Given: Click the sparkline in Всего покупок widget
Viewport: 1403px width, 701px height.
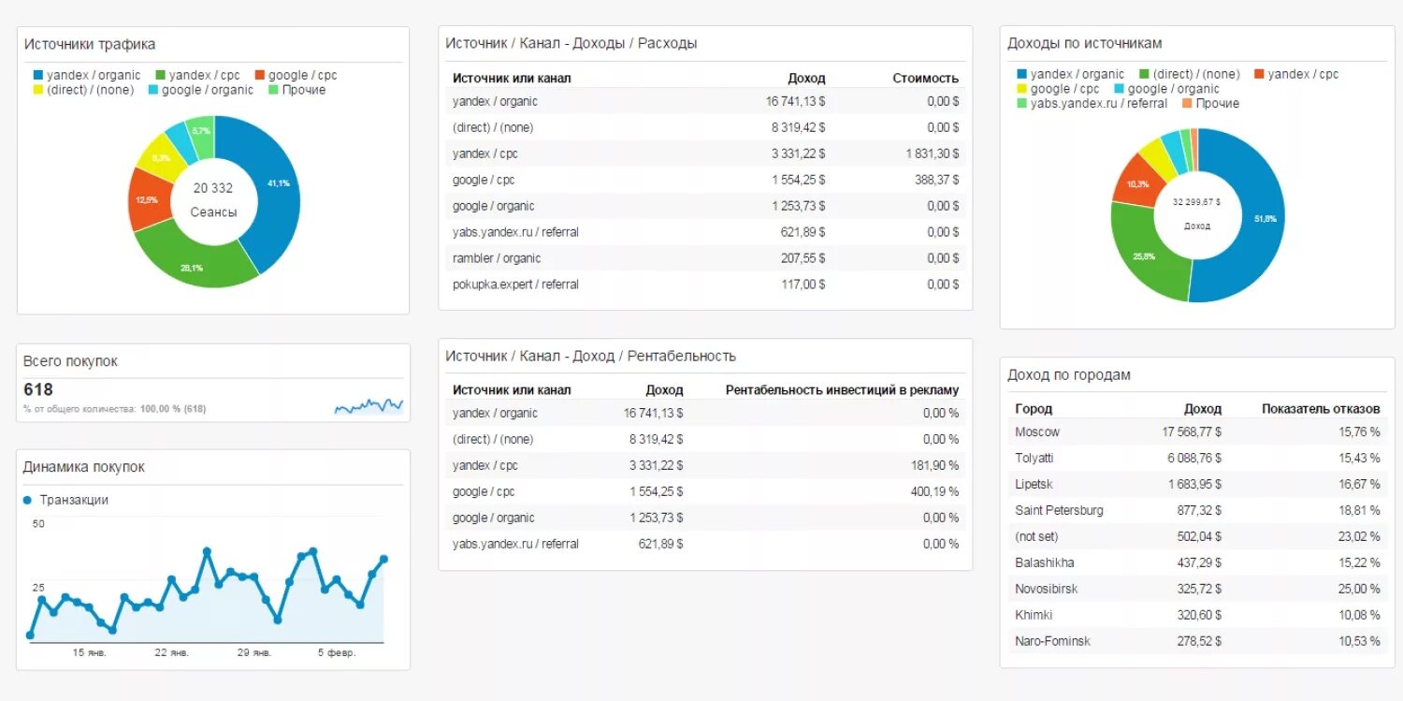Looking at the screenshot, I should click(369, 405).
